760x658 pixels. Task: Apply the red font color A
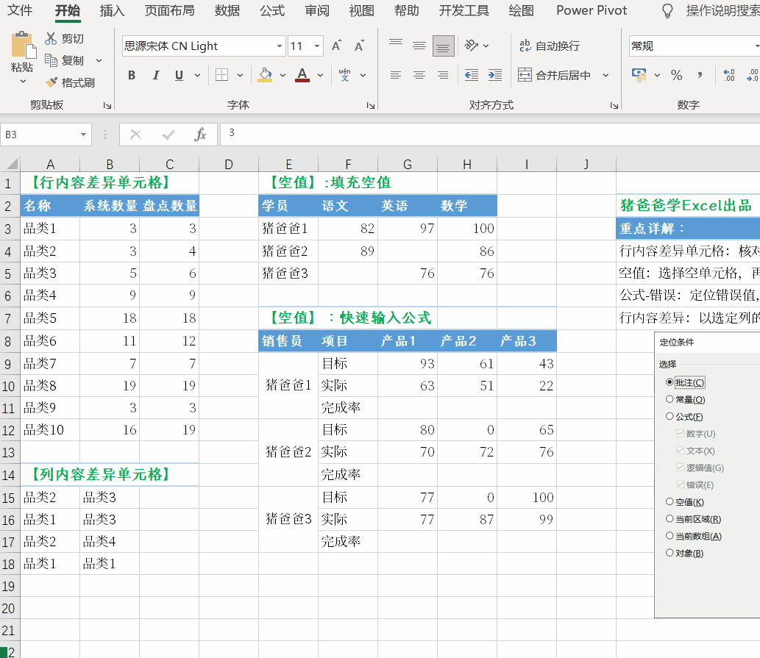(302, 75)
